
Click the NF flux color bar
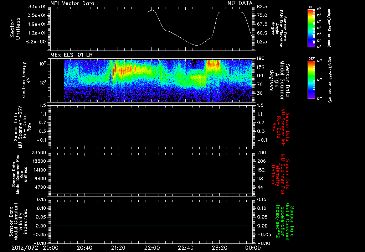click(311, 28)
